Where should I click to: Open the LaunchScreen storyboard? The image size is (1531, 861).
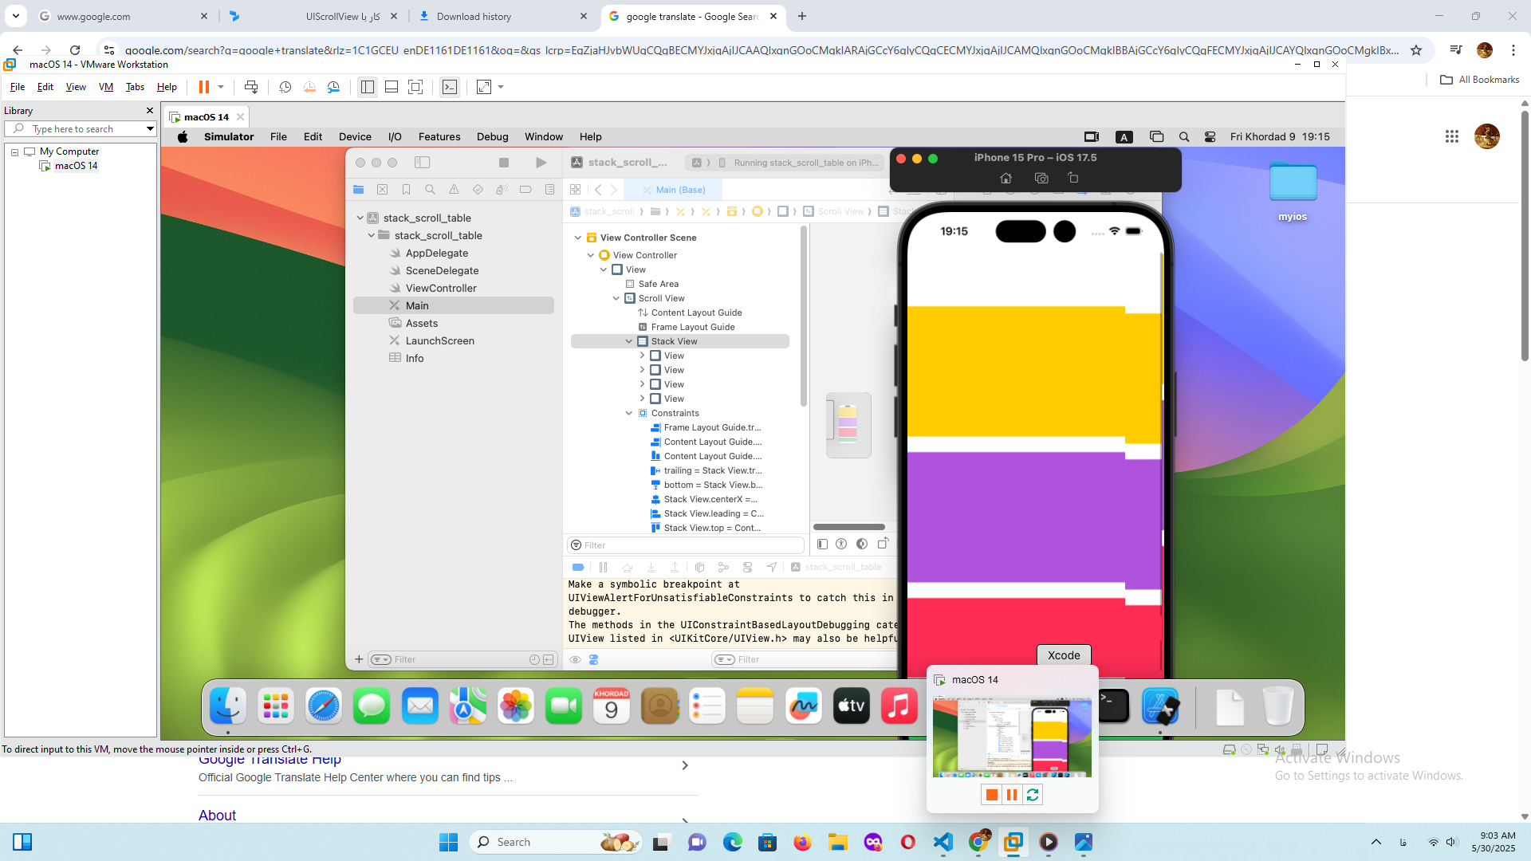pos(439,340)
